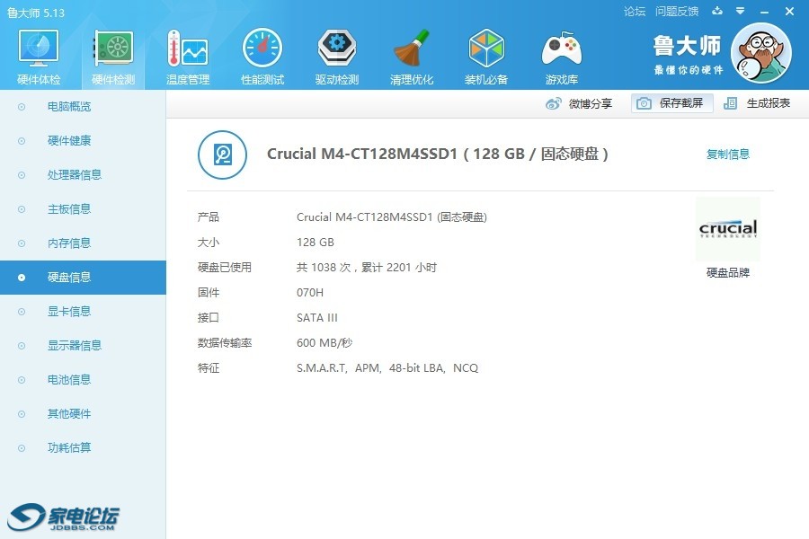Click the report icon beside 生成报表
809x539 pixels.
[x=730, y=103]
